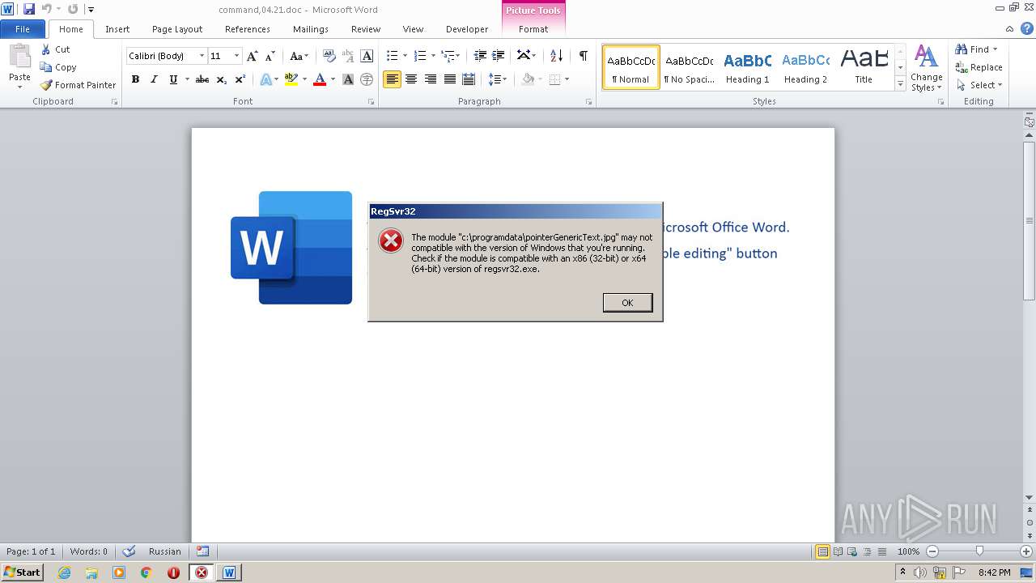Toggle Bold formatting

(x=135, y=79)
